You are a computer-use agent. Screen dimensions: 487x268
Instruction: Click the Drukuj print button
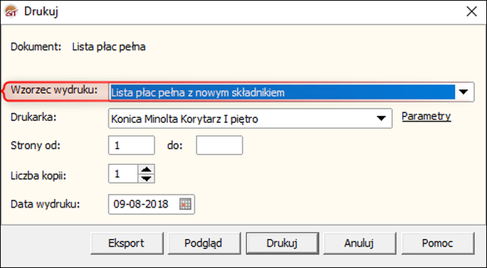[x=282, y=243]
